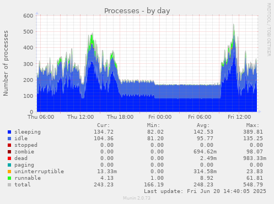Click the 'Min:' column header
The image size is (274, 204).
(153, 125)
